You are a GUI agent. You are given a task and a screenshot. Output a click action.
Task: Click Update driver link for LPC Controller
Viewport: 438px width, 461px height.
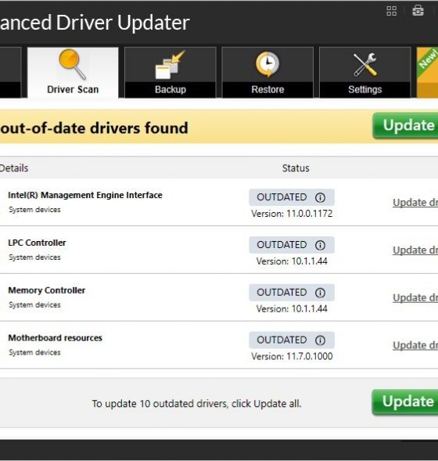click(x=415, y=250)
